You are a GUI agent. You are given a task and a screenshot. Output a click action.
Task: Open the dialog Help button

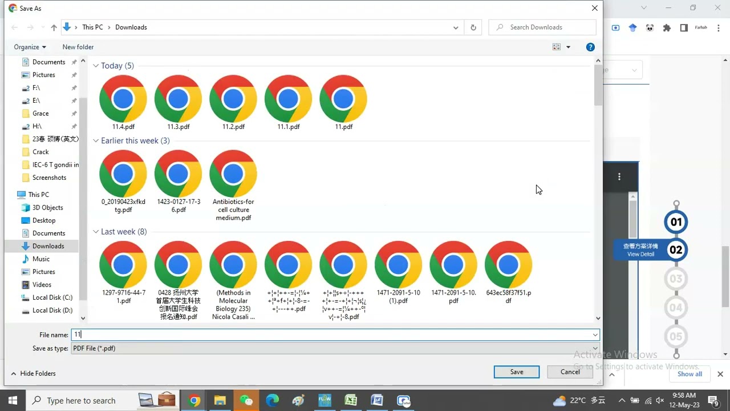coord(590,47)
